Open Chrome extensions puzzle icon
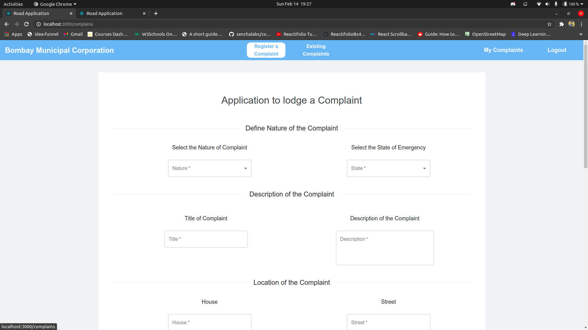Viewport: 588px width, 330px height. pos(561,24)
